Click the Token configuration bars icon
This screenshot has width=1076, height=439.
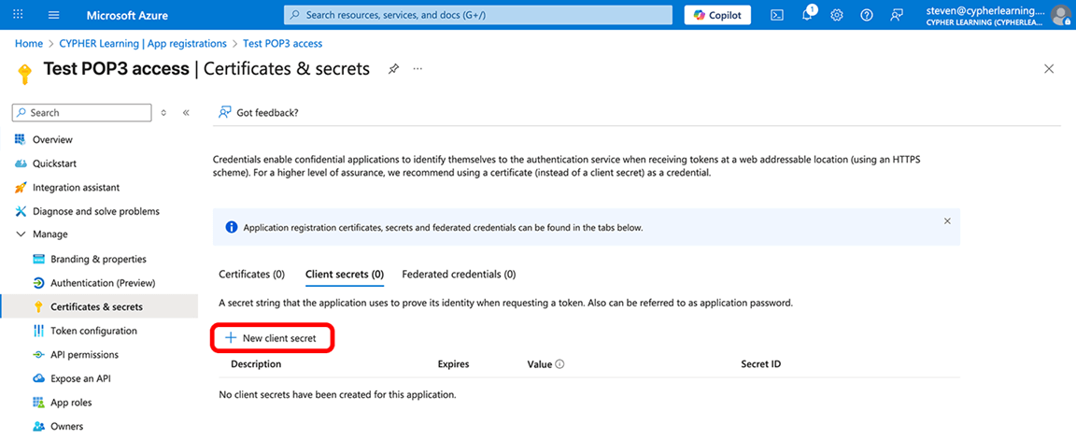click(38, 331)
